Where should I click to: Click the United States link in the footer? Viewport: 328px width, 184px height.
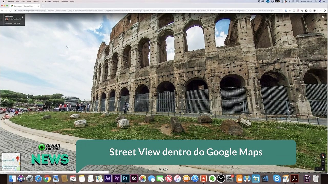coord(304,173)
